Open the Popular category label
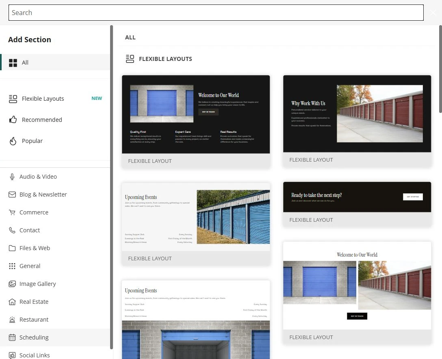The image size is (442, 359). (32, 141)
